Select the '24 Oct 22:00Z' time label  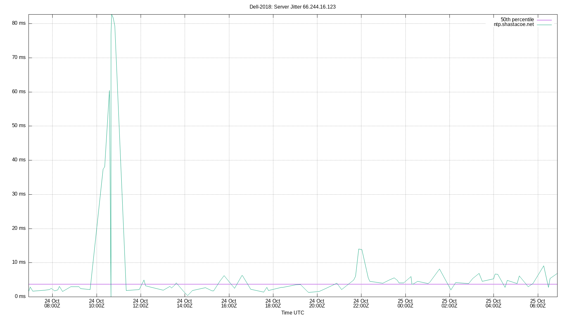361,303
